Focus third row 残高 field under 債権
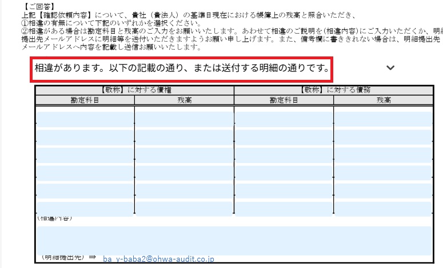This screenshot has width=443, height=268. pos(185,155)
